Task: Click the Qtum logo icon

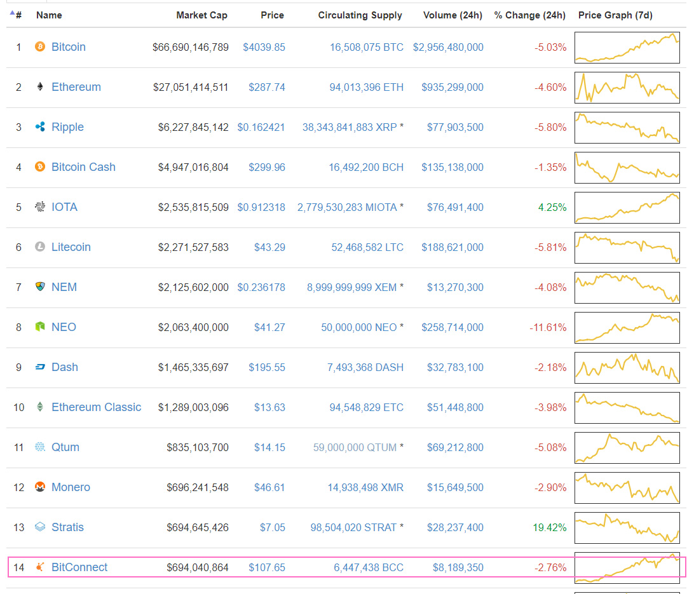Action: (40, 447)
